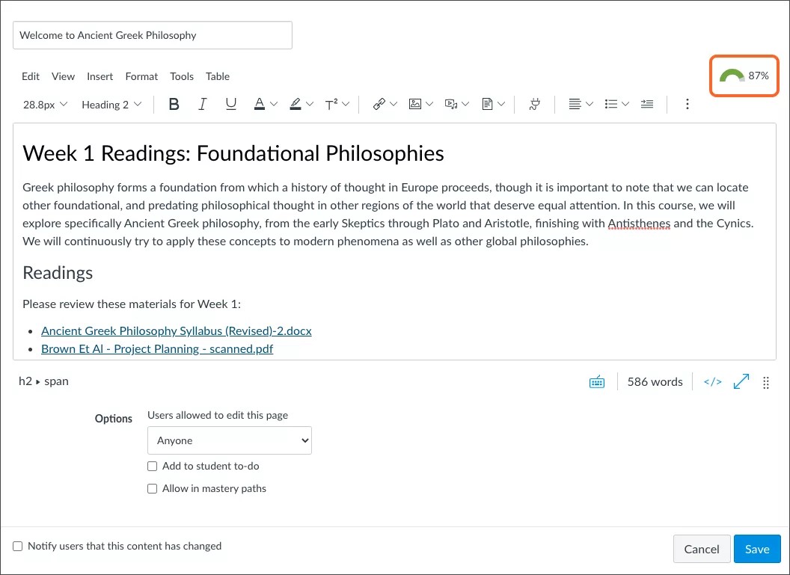Expand the editor to fullscreen
790x575 pixels.
tap(741, 381)
